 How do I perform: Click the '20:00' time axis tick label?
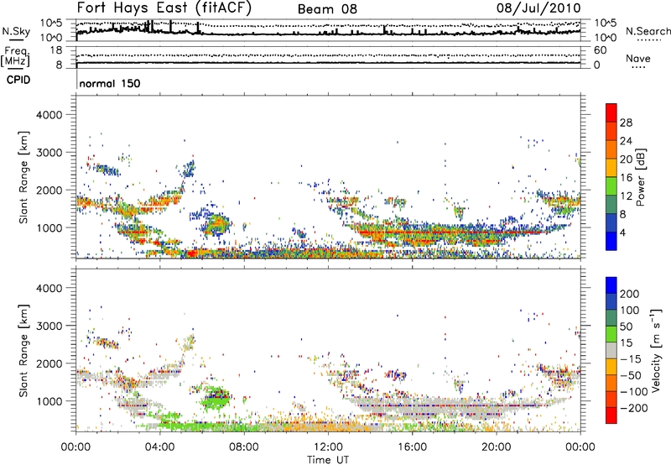[497, 447]
